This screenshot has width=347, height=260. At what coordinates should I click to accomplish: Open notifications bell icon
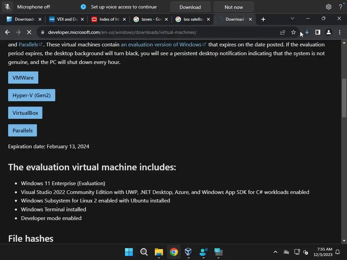click(x=338, y=252)
